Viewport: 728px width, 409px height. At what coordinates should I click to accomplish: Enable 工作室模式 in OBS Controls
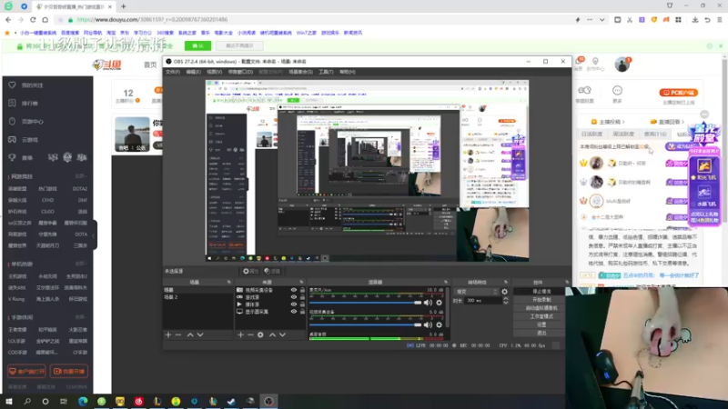541,316
